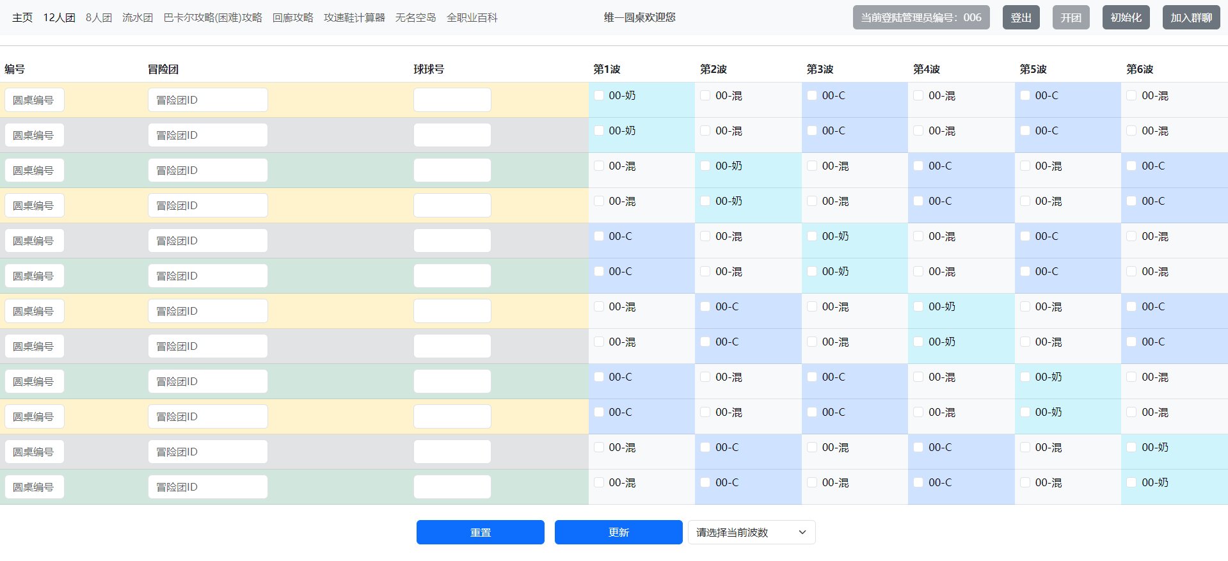The height and width of the screenshot is (561, 1228).
Task: Tick fourth row's 00-C checkbox under 第4波
Action: click(918, 201)
